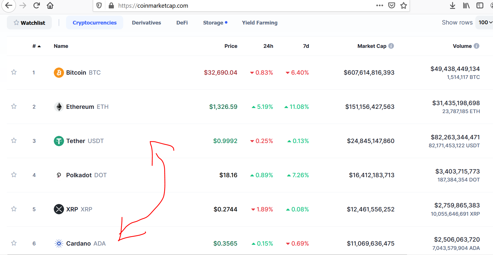Click the Volume info icon
Image resolution: width=493 pixels, height=255 pixels.
tap(476, 46)
